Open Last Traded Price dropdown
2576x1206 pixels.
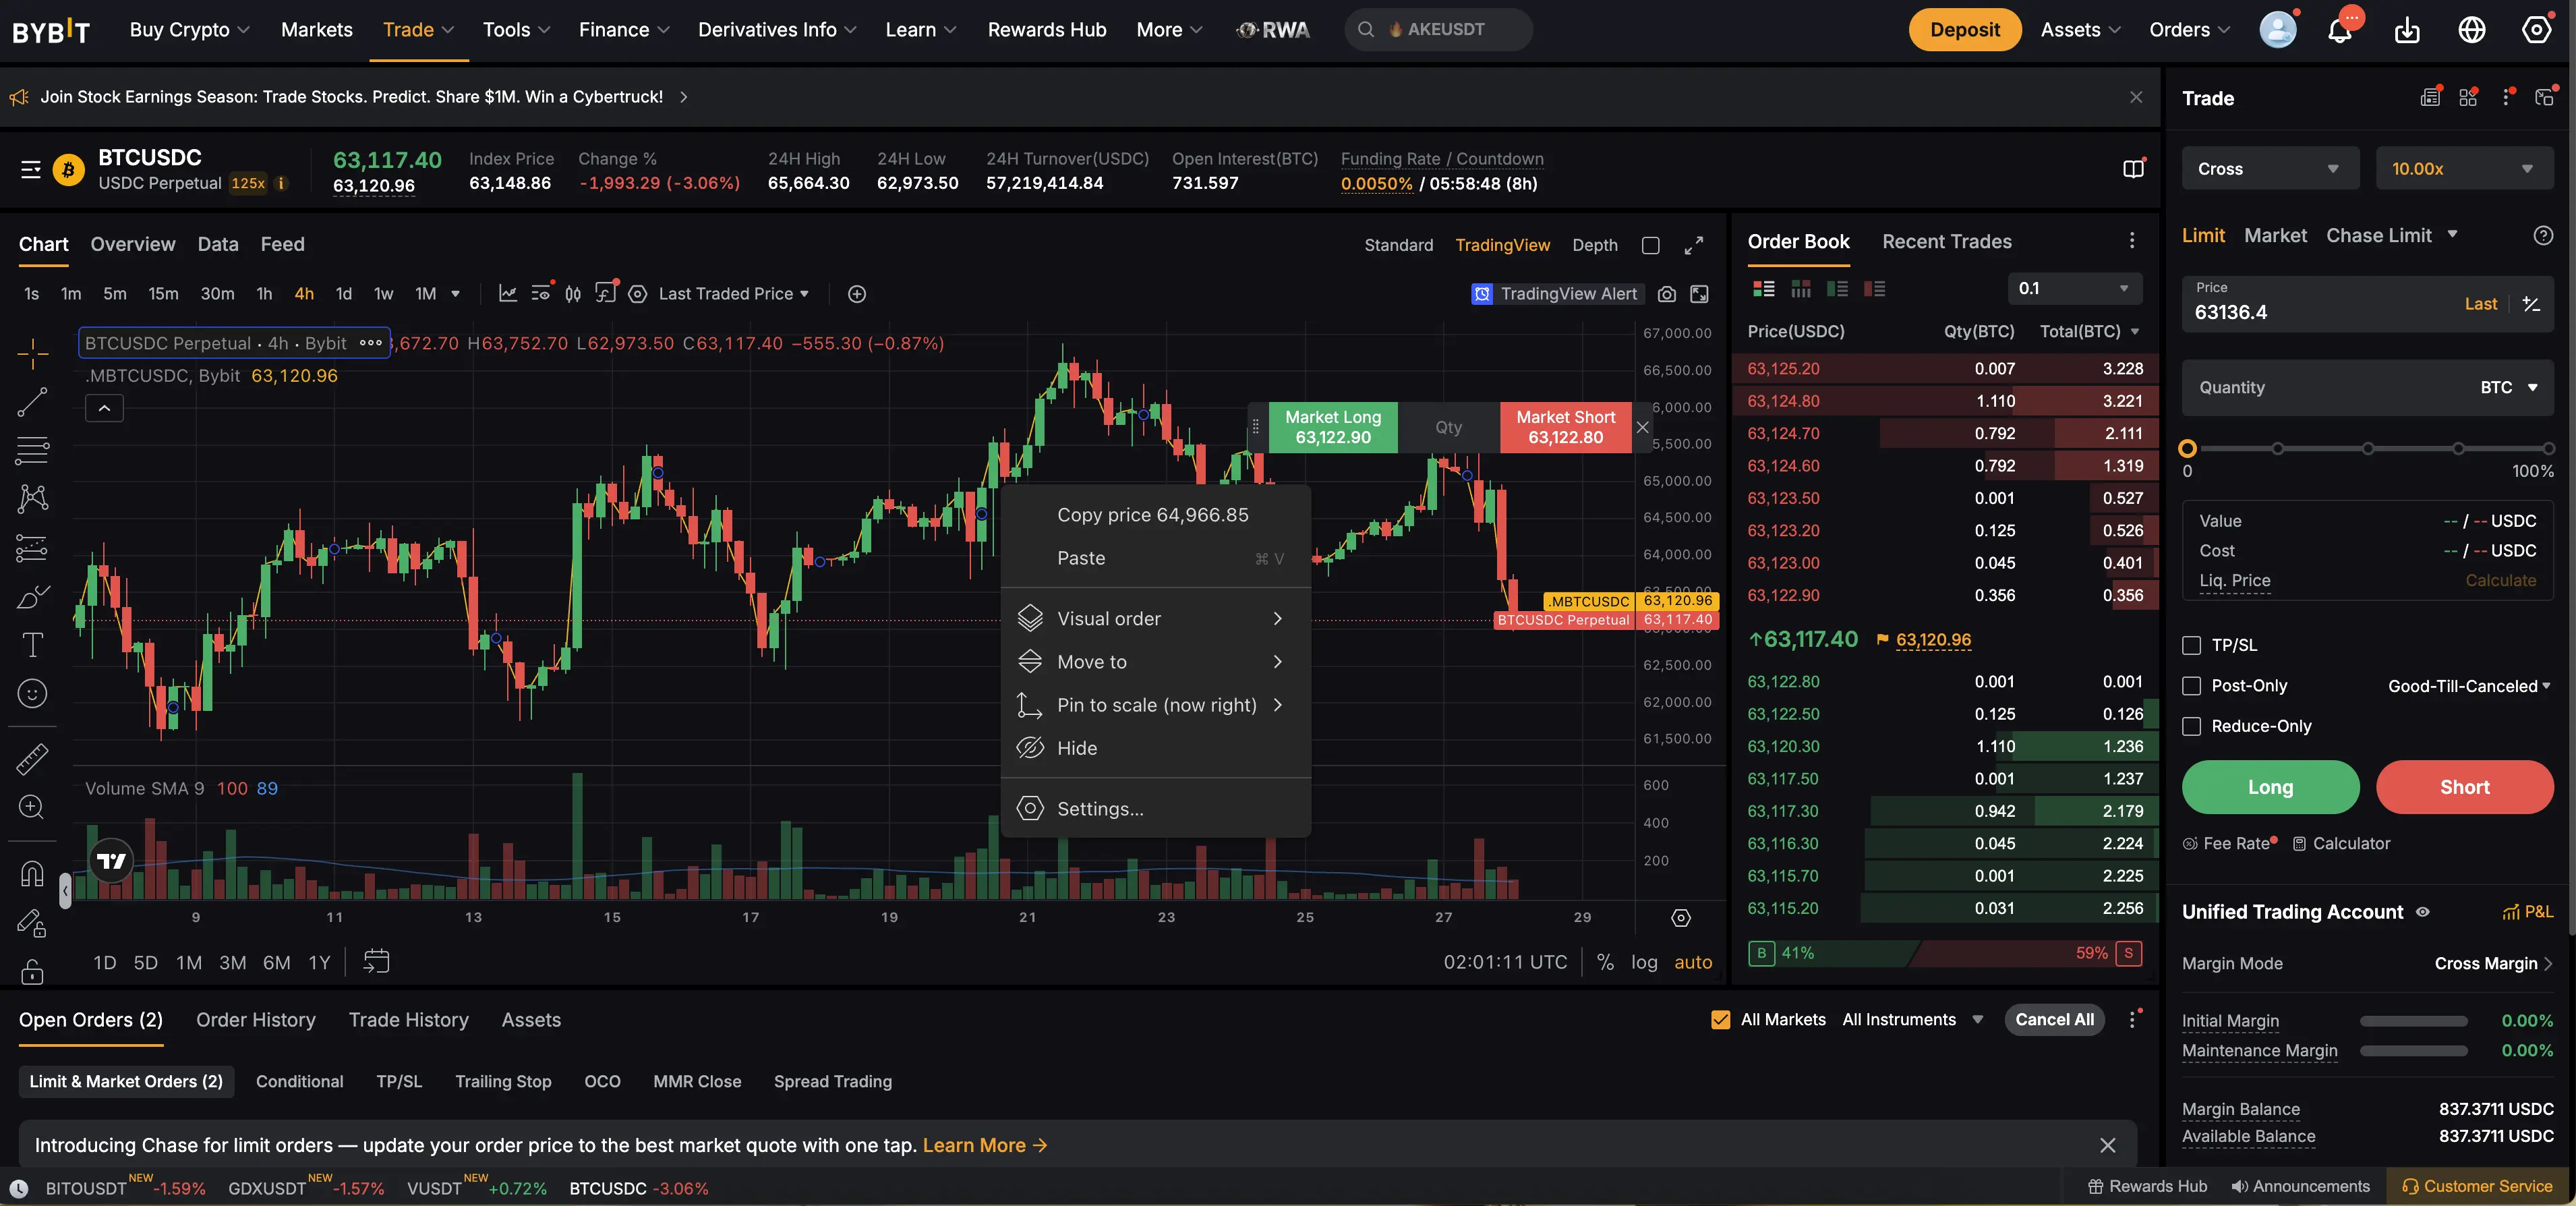coord(734,294)
